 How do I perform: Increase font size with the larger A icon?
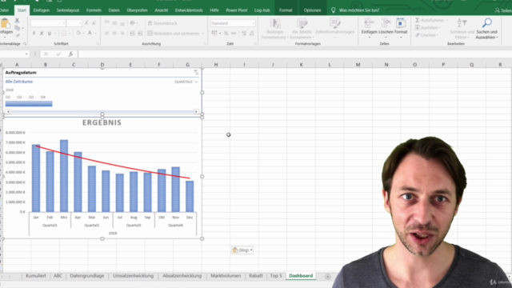click(x=86, y=23)
